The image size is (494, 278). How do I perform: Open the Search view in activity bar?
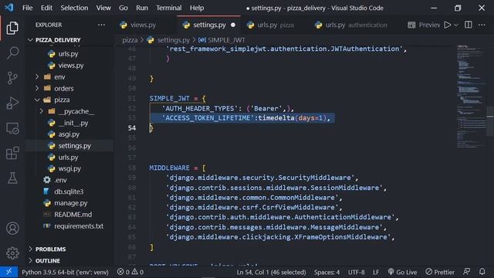click(12, 53)
